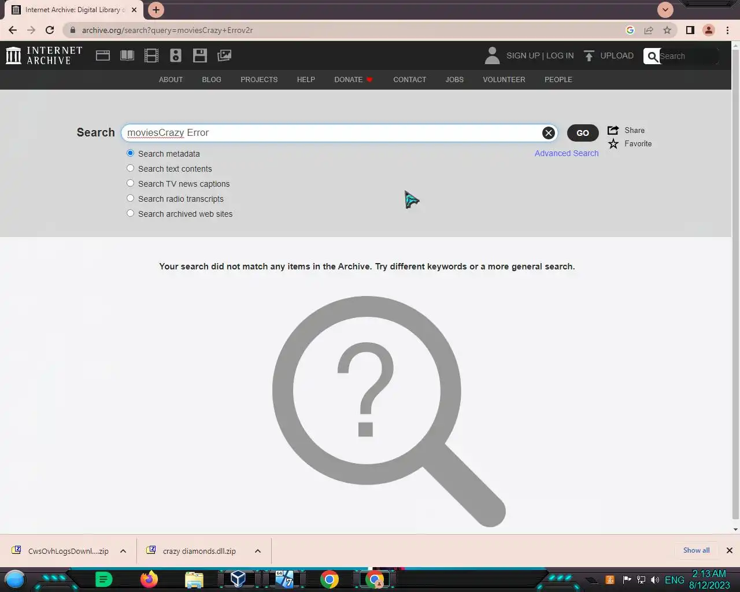This screenshot has height=592, width=740.
Task: Click the GO search button
Action: click(583, 133)
